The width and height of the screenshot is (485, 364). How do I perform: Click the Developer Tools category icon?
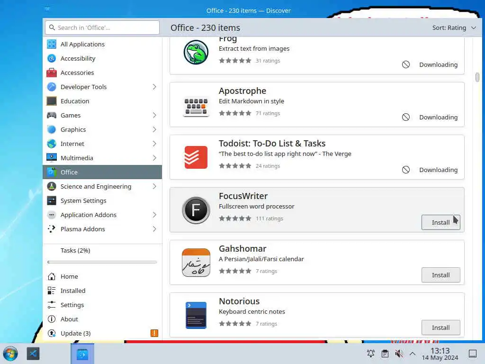pyautogui.click(x=51, y=87)
